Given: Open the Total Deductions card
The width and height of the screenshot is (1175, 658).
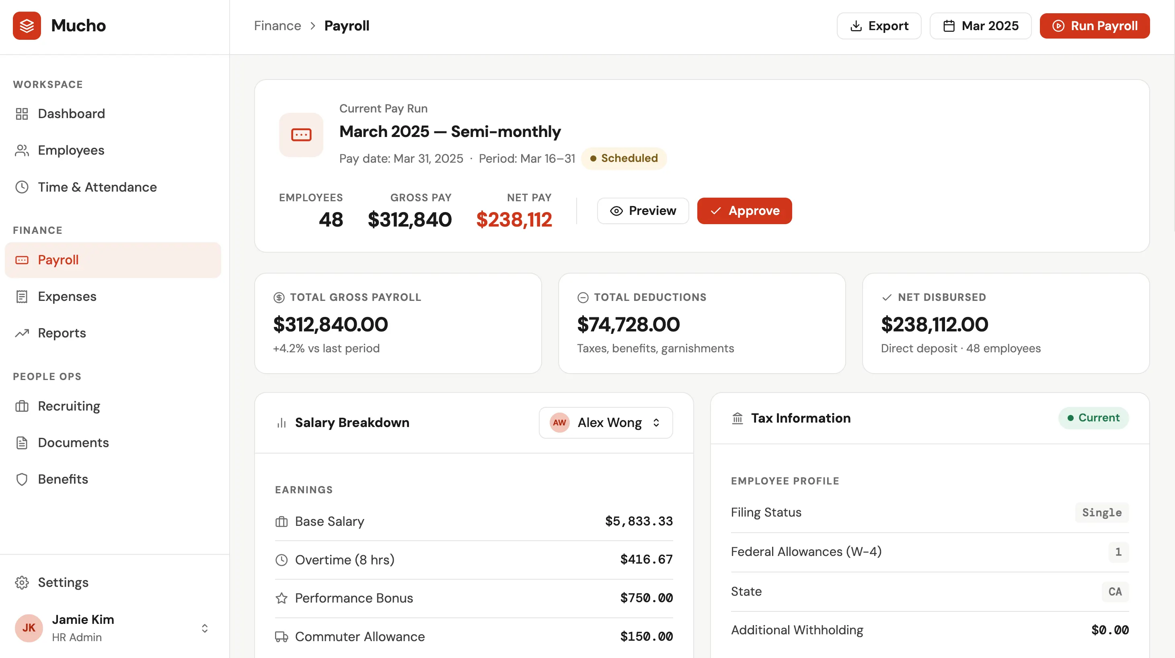Looking at the screenshot, I should [702, 323].
